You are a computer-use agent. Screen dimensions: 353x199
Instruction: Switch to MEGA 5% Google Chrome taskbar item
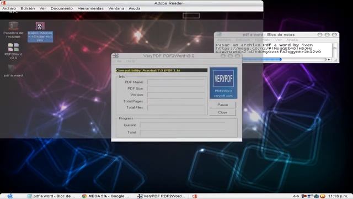coord(105,196)
